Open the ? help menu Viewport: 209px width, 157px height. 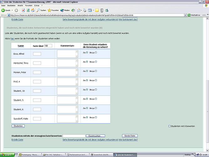42,6
